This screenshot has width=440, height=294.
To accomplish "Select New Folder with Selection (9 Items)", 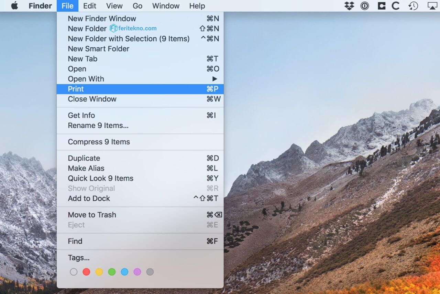I will 140,39.
